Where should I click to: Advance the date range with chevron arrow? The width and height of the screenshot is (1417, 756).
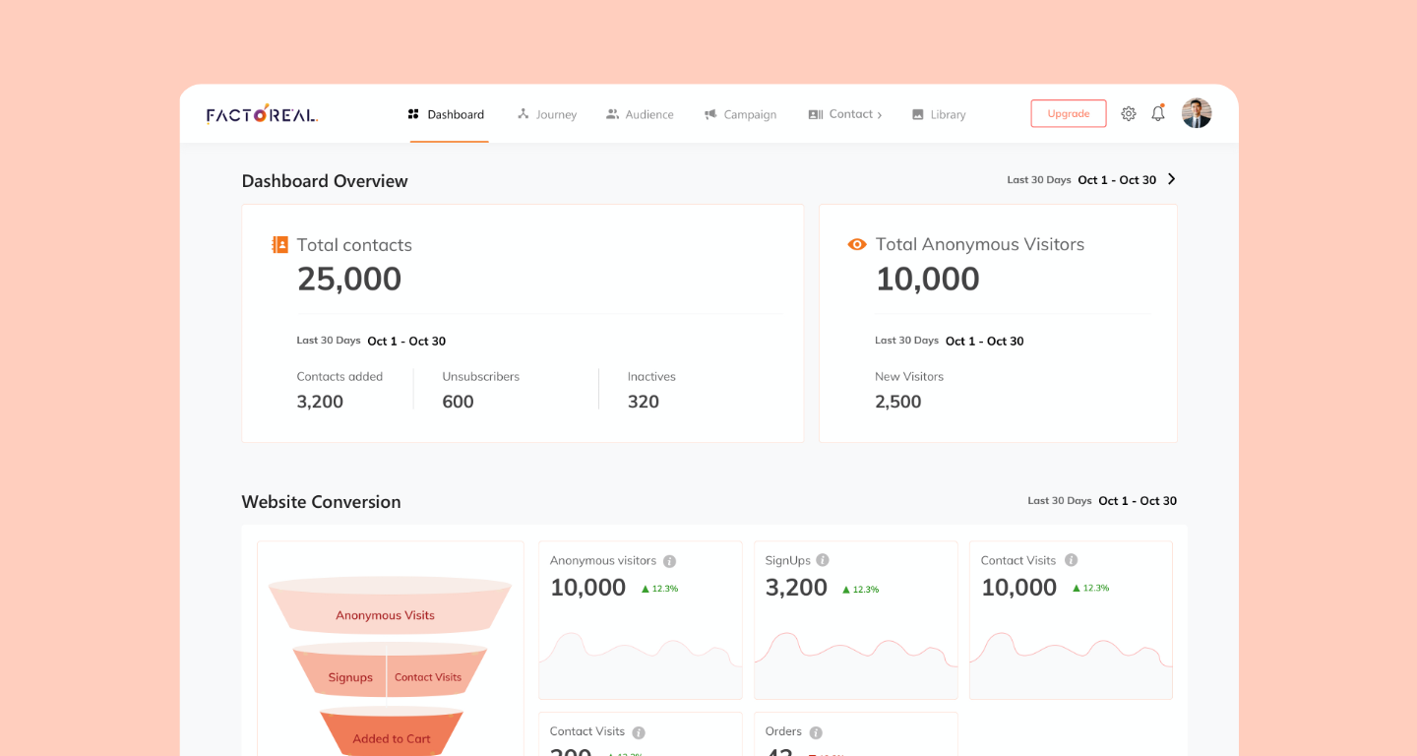point(1171,179)
